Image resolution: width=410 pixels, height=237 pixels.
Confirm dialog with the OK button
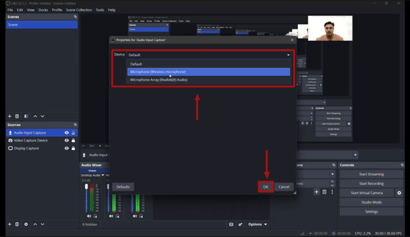(x=266, y=187)
